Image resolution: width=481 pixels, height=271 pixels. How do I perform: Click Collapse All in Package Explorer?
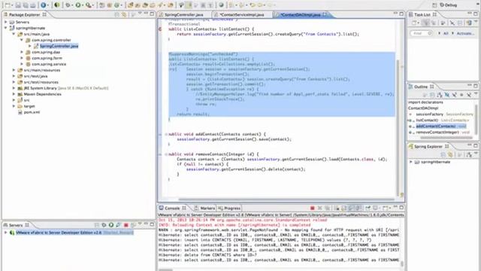pyautogui.click(x=117, y=14)
